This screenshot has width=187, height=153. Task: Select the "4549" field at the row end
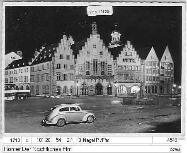pos(165,140)
